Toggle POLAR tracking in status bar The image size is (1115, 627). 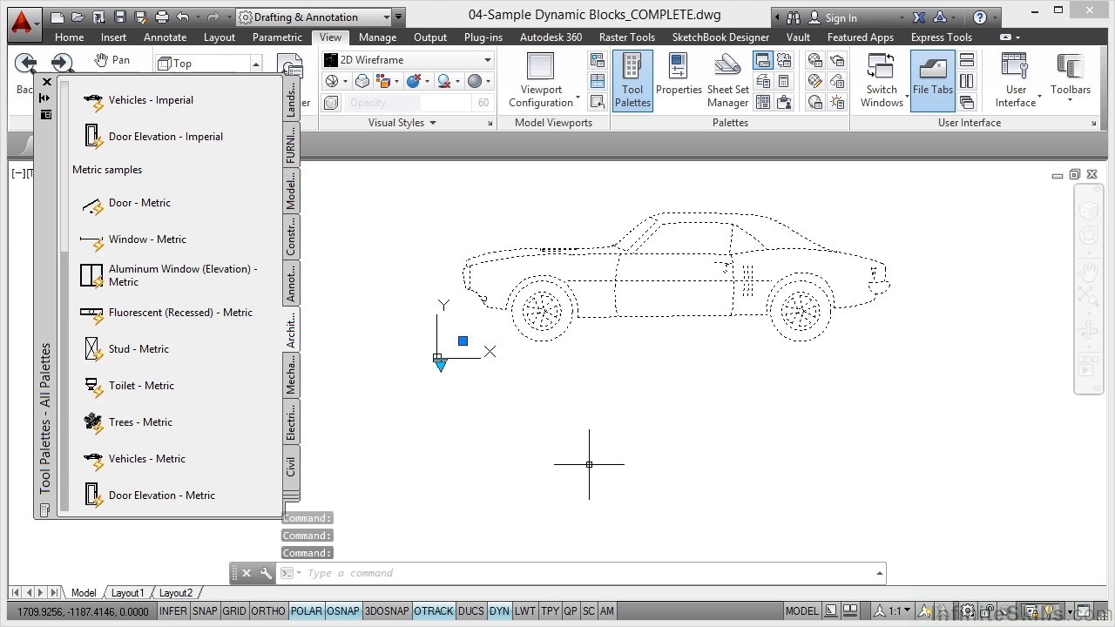(x=307, y=611)
